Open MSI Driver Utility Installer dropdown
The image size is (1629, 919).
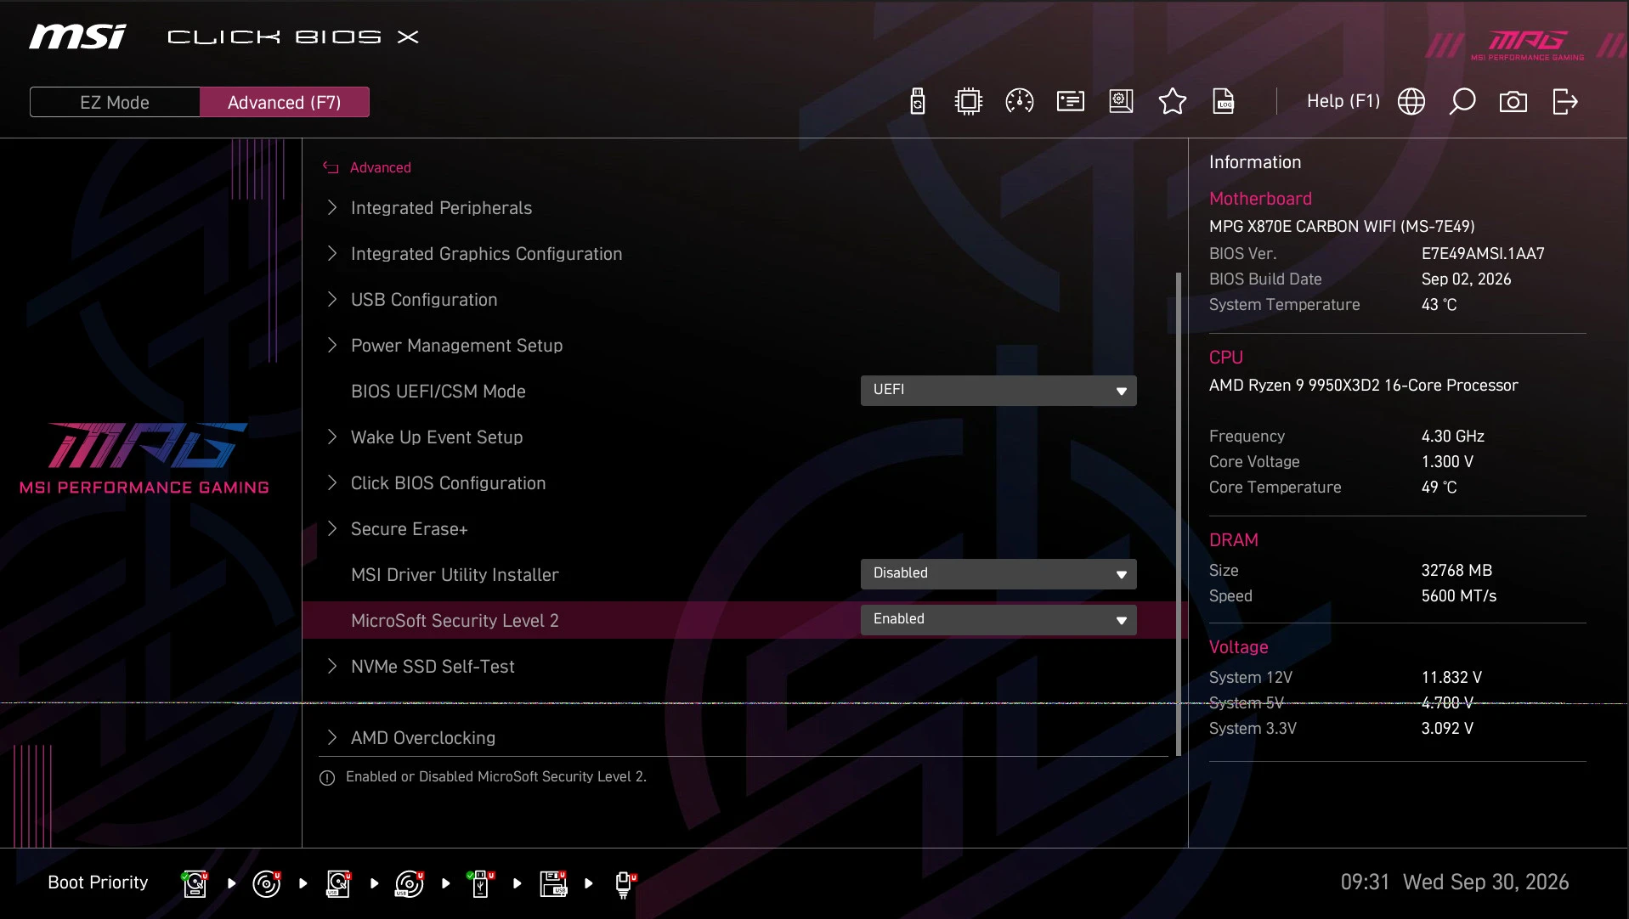click(x=998, y=574)
